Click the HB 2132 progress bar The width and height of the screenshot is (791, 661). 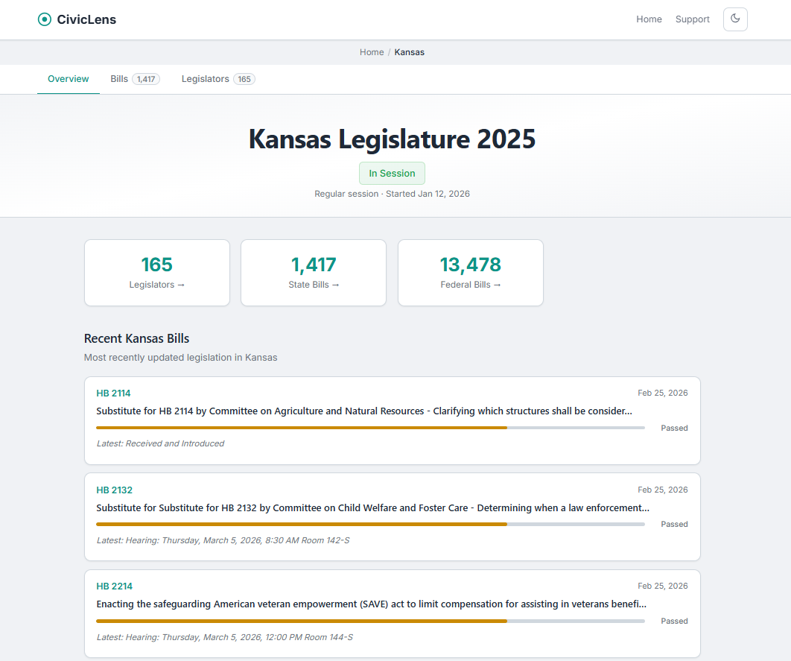[x=370, y=524]
